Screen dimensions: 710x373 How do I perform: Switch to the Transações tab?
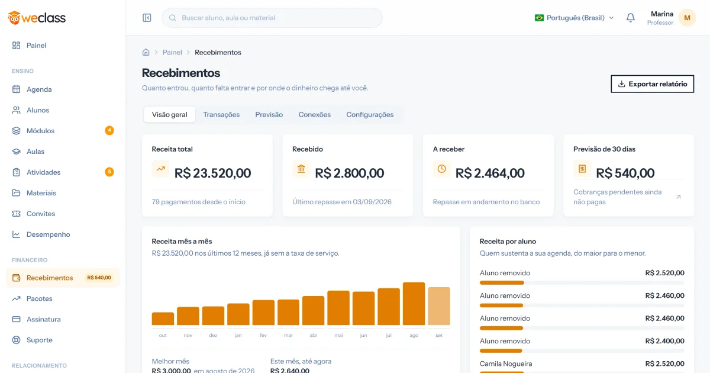pos(221,115)
